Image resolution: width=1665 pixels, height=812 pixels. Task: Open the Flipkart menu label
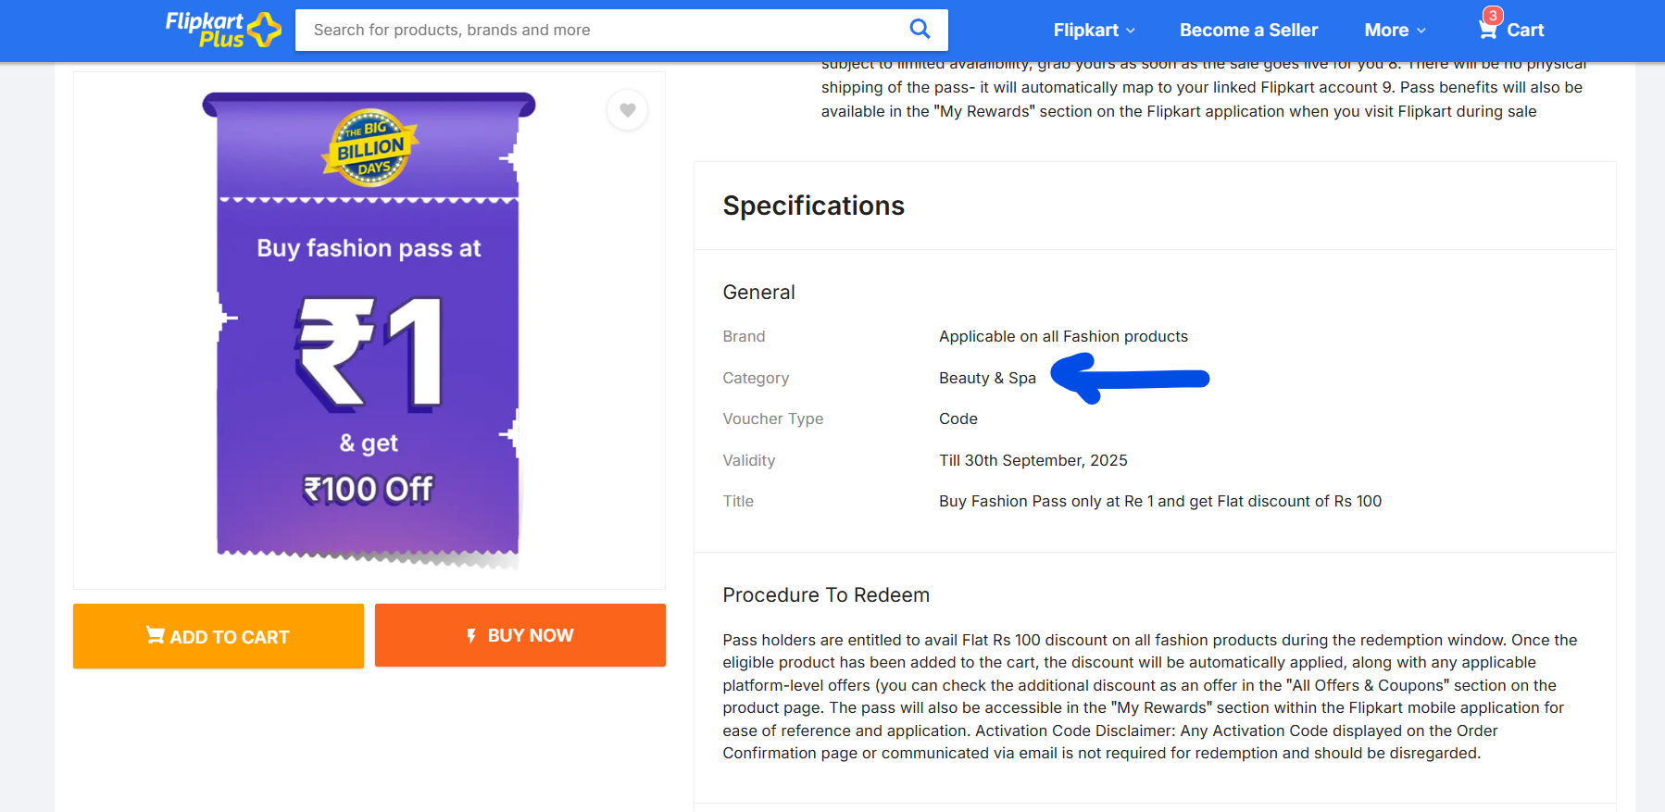coord(1085,31)
